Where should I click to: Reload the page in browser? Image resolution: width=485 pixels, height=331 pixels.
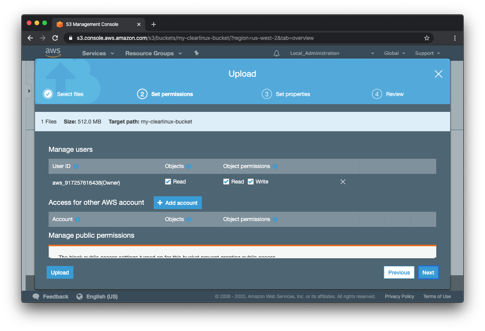click(55, 38)
